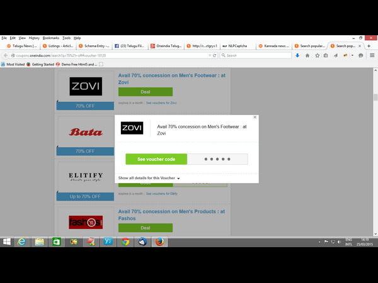Click the green See voucher code button
Viewport: 378px width, 283px height.
point(156,159)
